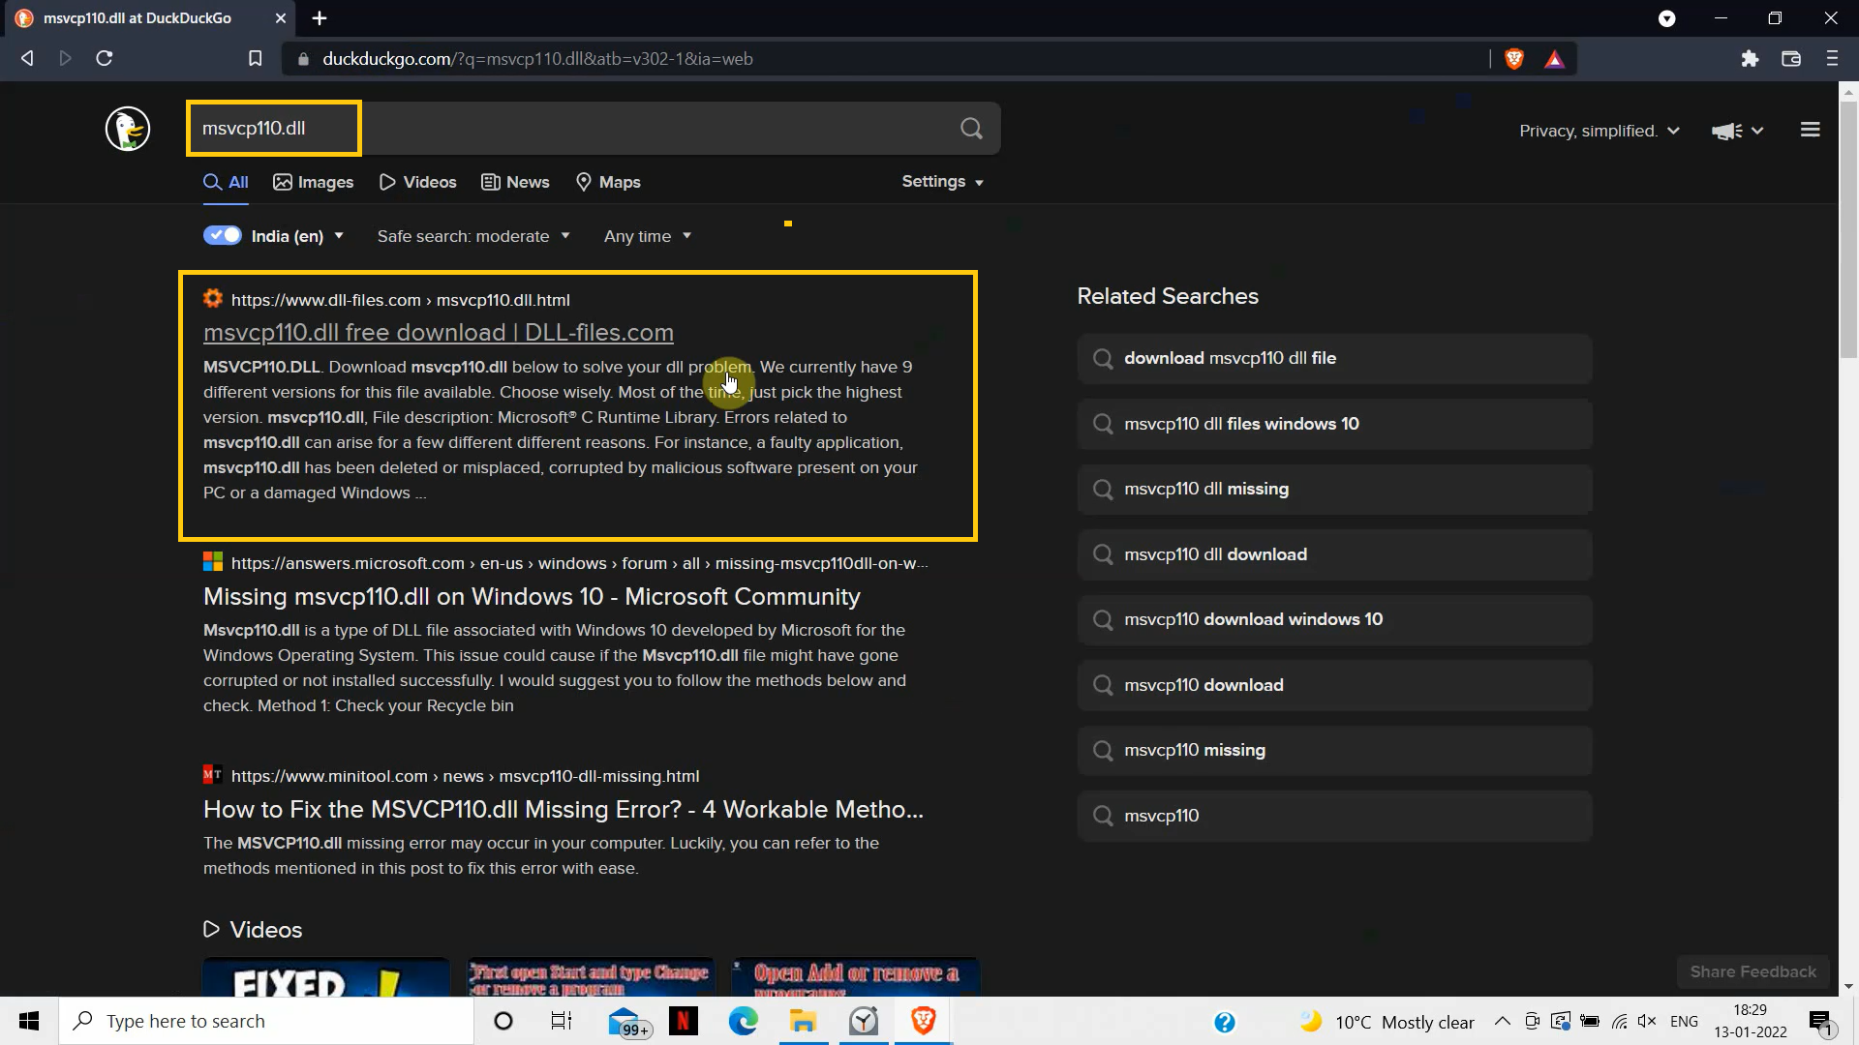
Task: Click the Share Feedback button
Action: (x=1752, y=971)
